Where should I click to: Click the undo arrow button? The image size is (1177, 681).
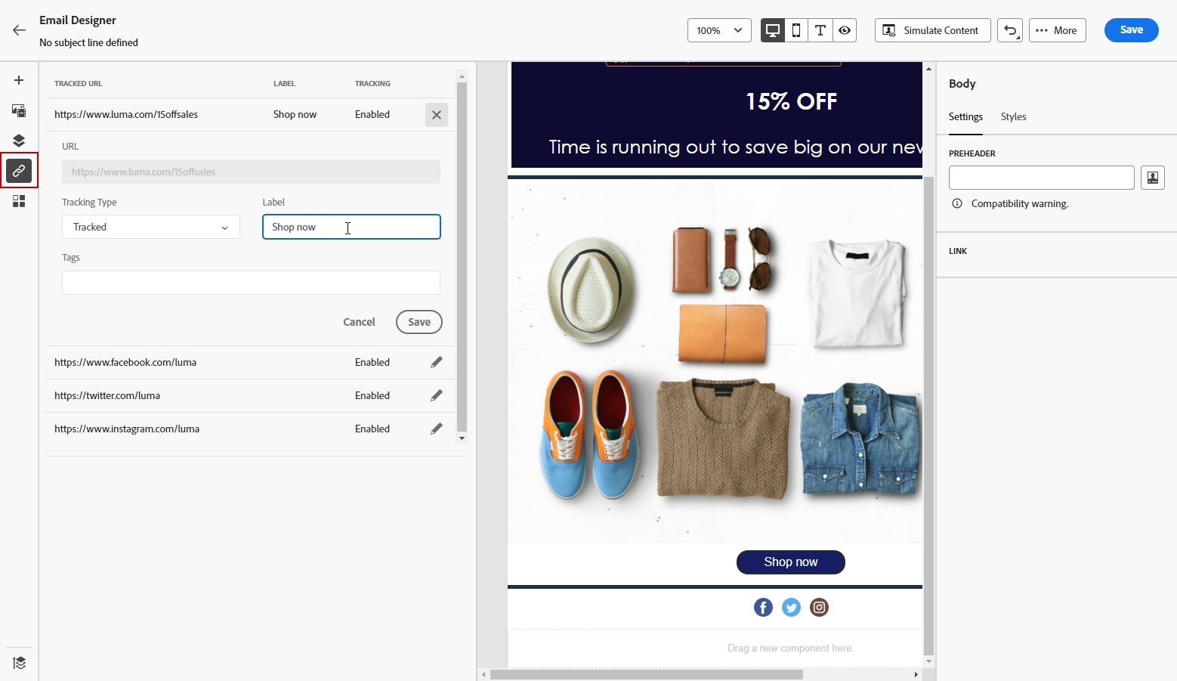pos(1010,30)
